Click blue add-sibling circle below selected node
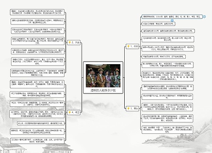 pos(172,20)
